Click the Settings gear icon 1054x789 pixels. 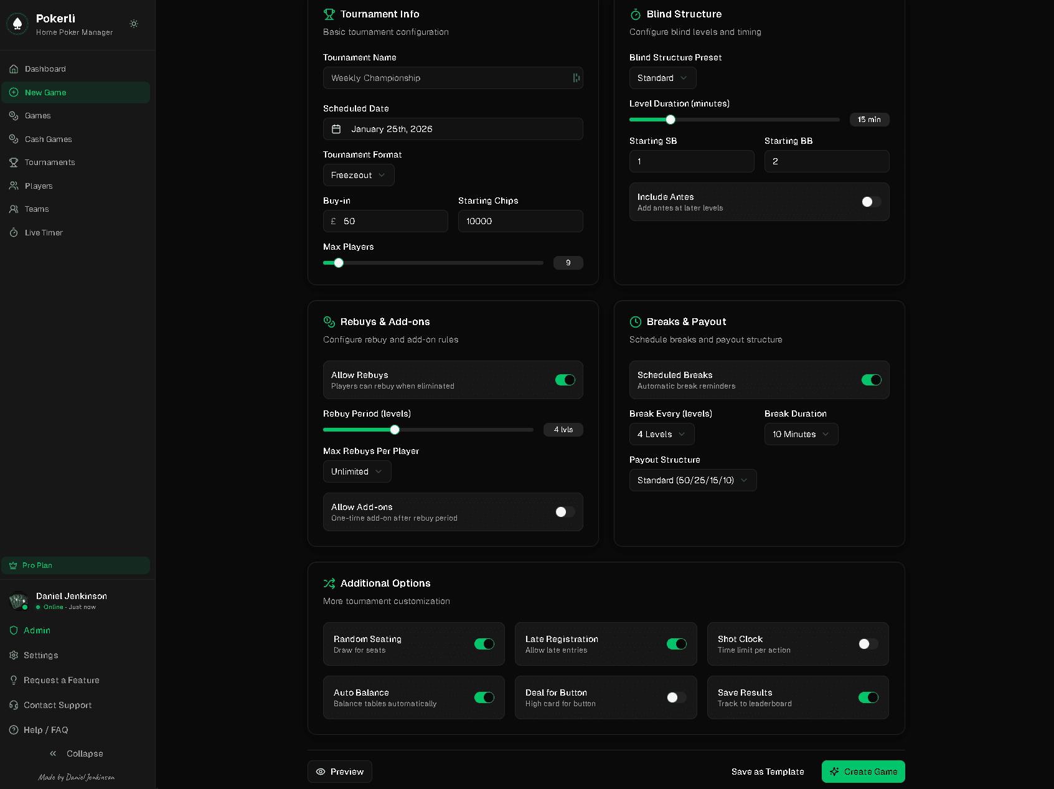click(x=14, y=655)
